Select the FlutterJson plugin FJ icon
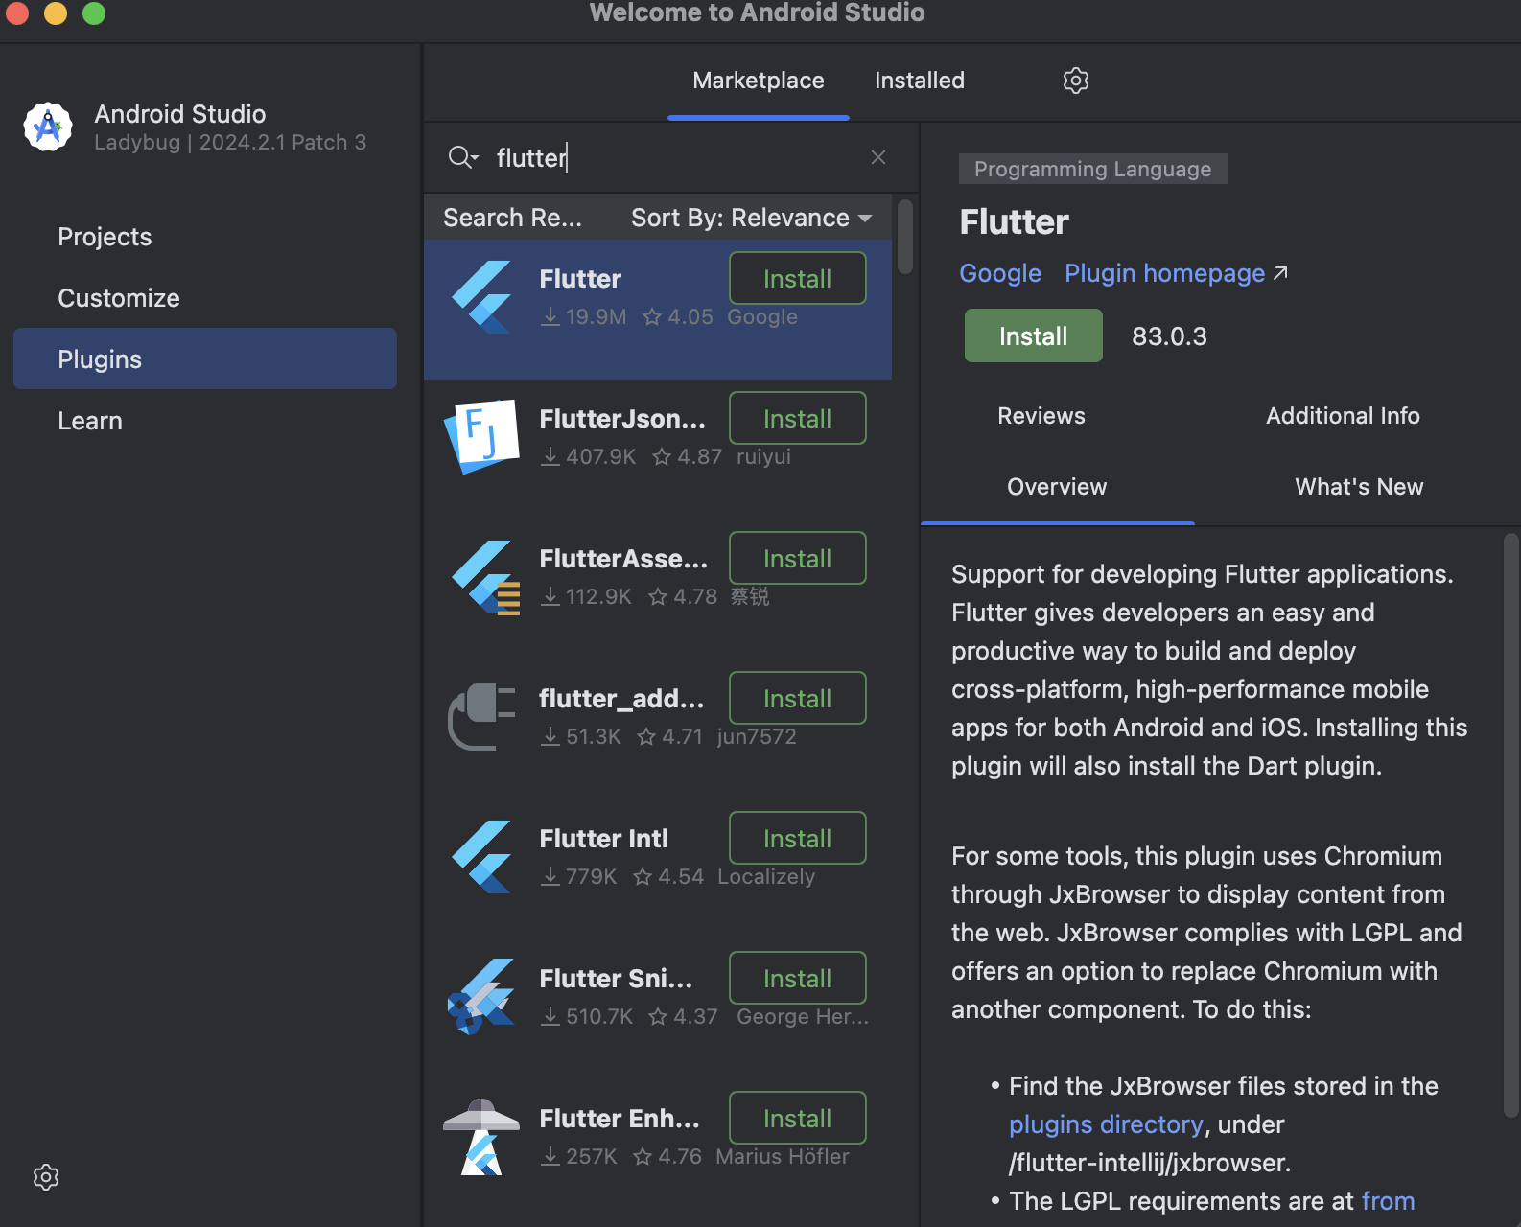The height and width of the screenshot is (1227, 1521). pyautogui.click(x=481, y=437)
